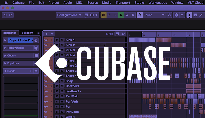Click the first empty insert slot
This screenshot has height=118, width=205.
pyautogui.click(x=21, y=80)
